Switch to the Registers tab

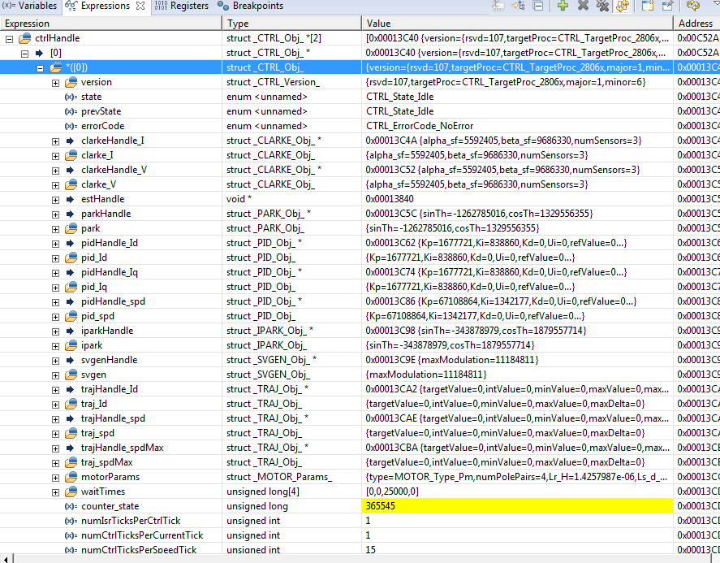(x=181, y=6)
